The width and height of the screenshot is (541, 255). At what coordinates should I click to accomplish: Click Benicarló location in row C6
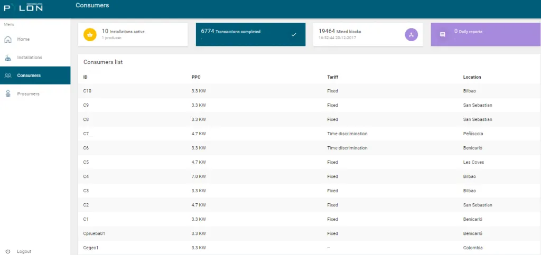coord(473,148)
